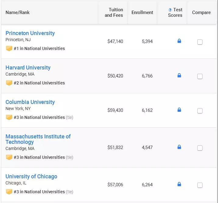Click the Name/Rank column header

18,12
